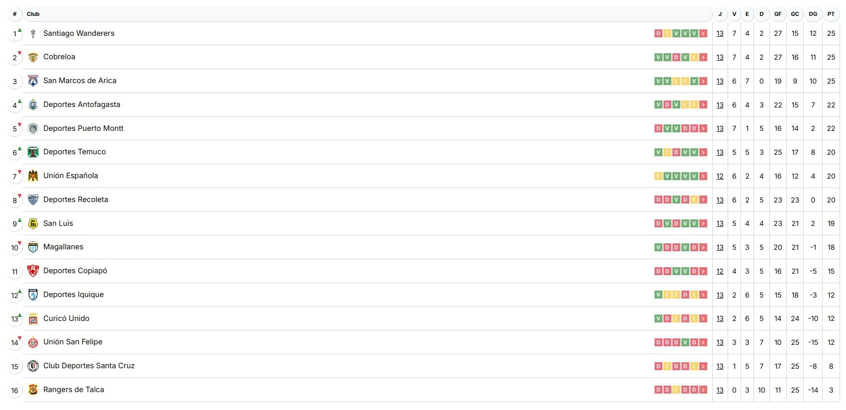Click the Deportes Copiapó crest icon
The width and height of the screenshot is (846, 410).
(33, 271)
